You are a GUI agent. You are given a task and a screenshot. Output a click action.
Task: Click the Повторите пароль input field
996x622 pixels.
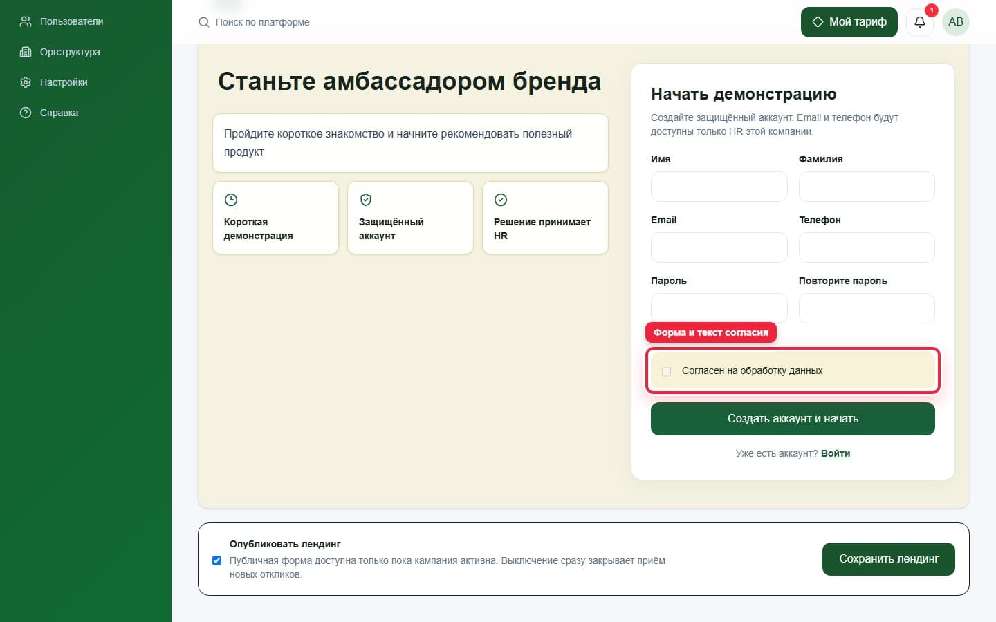point(867,308)
